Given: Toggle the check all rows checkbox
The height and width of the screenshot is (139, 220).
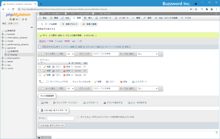Looking at the screenshot, I should [47, 82].
